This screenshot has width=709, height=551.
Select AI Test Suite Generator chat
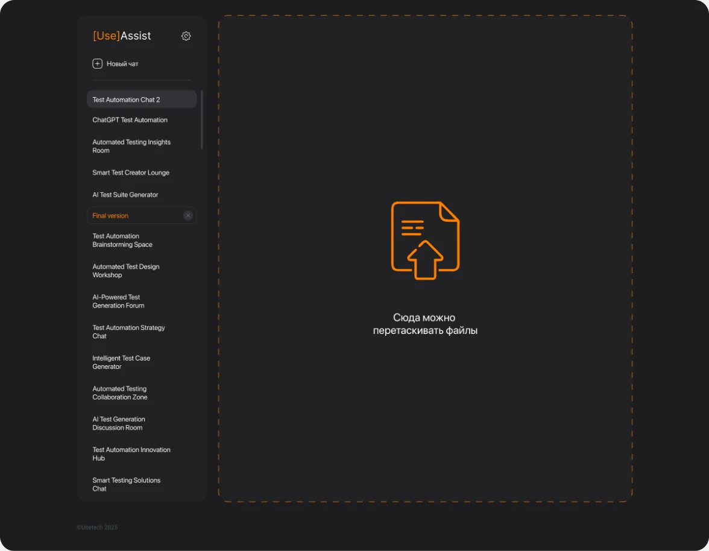125,195
